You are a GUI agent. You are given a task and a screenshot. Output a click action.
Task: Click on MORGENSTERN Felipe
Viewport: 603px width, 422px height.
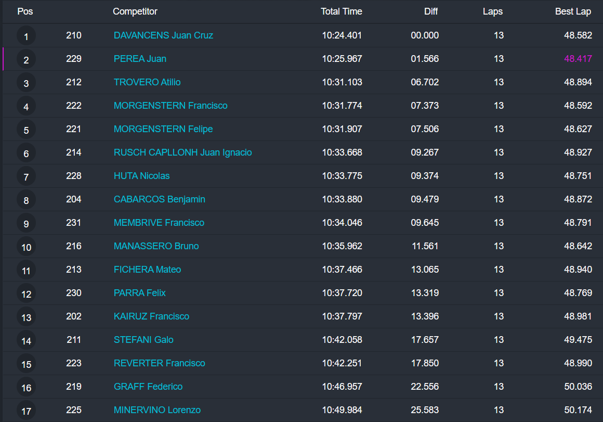[x=163, y=129]
